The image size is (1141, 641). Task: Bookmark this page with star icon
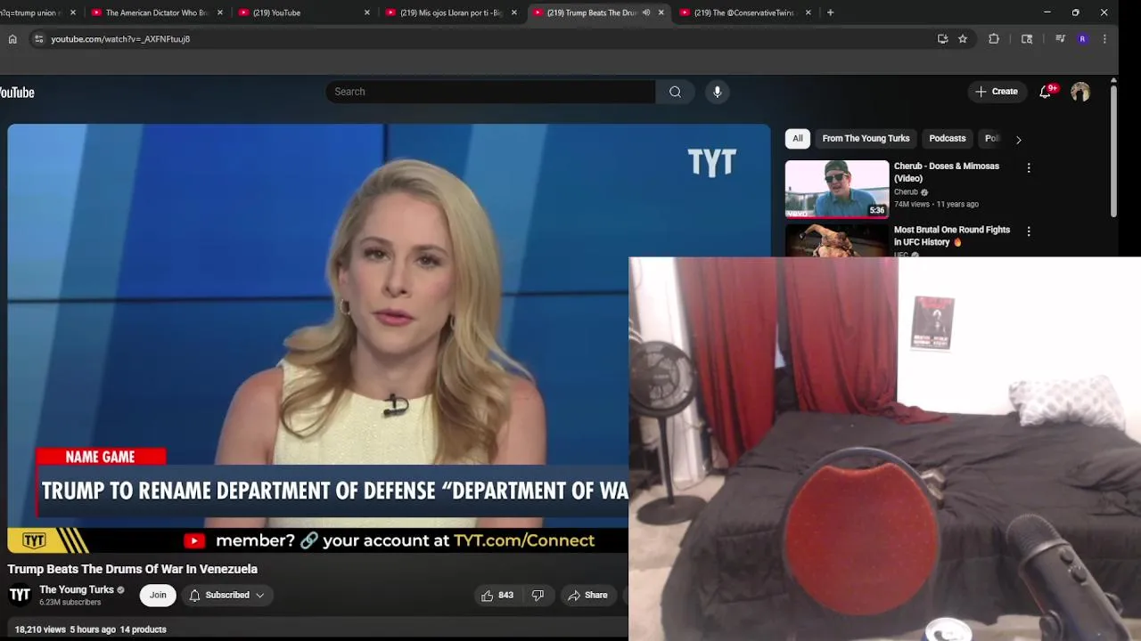963,39
